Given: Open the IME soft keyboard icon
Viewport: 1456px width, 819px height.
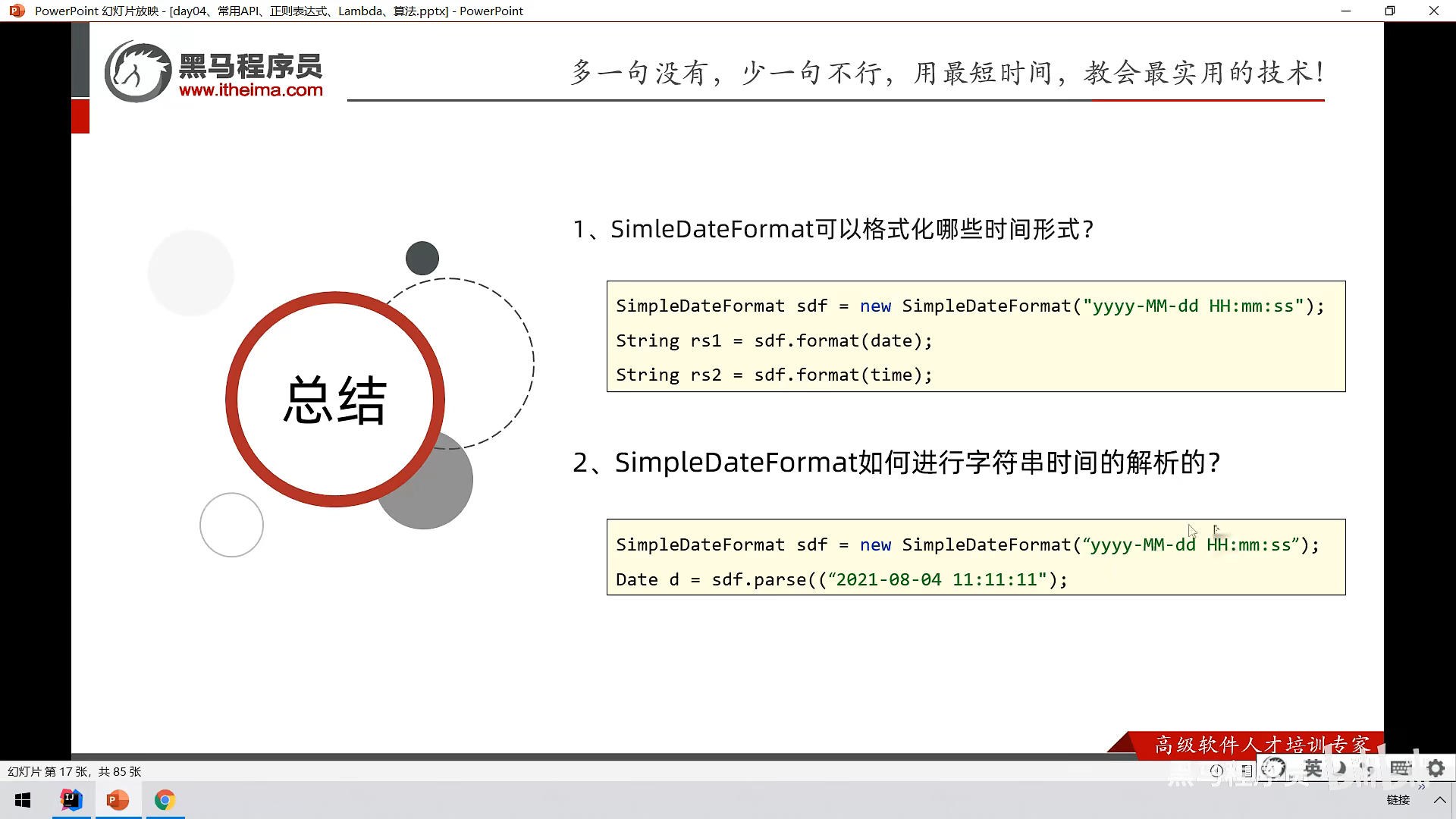Looking at the screenshot, I should [x=1400, y=768].
